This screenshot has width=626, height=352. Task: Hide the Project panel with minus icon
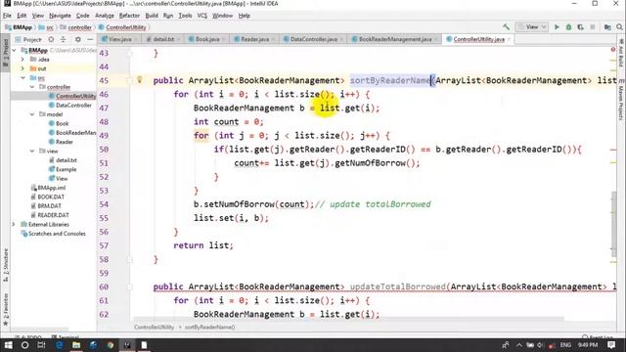click(90, 39)
